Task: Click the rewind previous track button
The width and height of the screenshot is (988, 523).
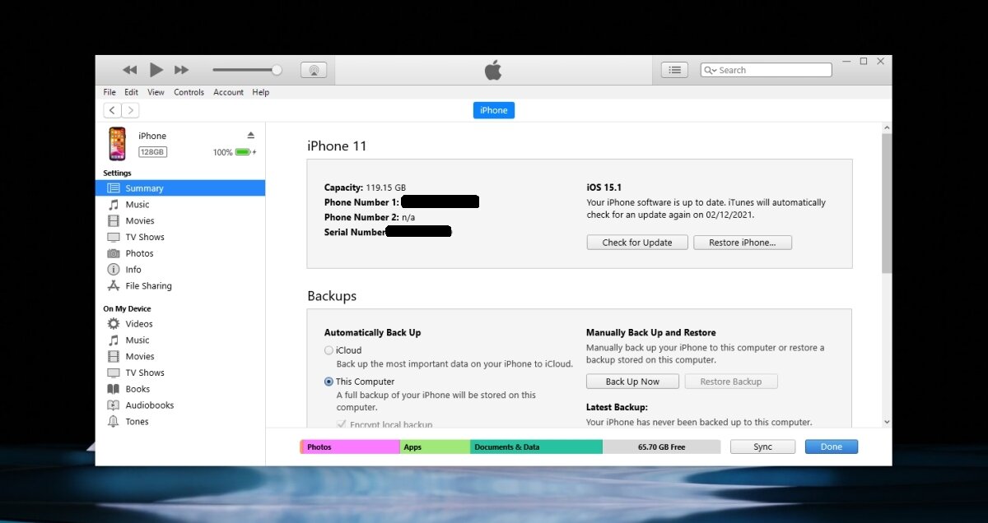Action: pyautogui.click(x=129, y=70)
